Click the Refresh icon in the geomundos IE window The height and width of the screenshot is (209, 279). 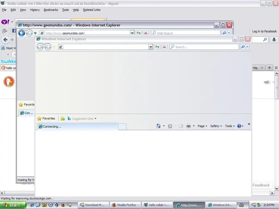138,33
